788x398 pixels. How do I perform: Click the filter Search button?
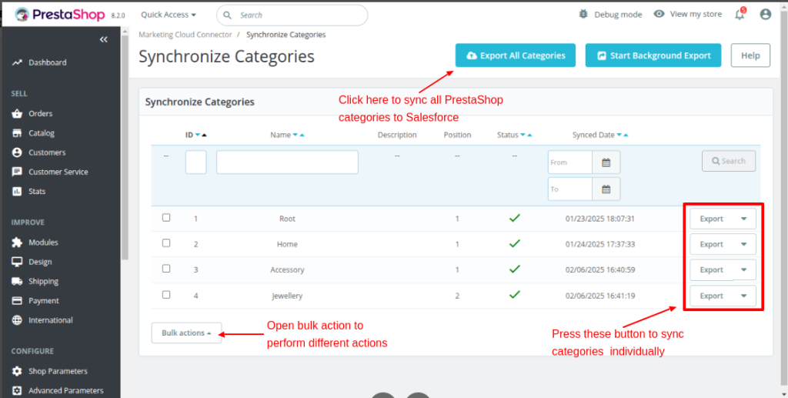(x=729, y=161)
